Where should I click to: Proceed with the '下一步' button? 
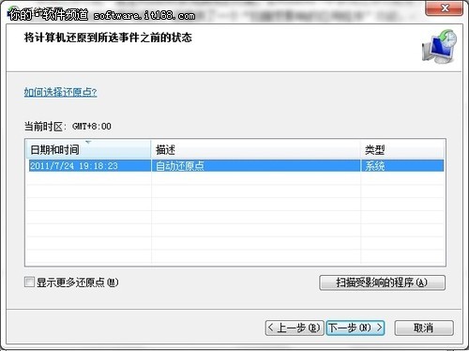(x=356, y=328)
